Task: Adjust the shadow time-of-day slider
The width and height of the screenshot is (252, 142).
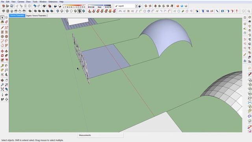Action: click(100, 6)
